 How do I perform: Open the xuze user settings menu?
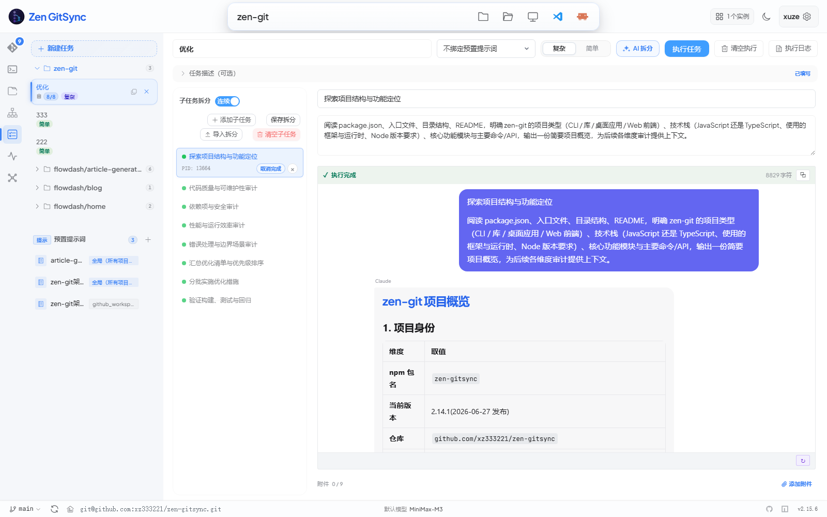coord(798,17)
